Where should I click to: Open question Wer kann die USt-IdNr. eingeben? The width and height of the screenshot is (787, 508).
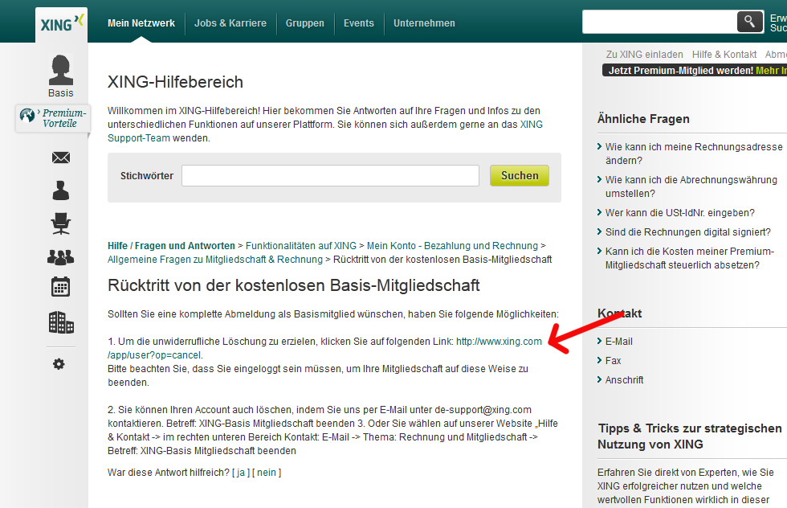click(679, 212)
